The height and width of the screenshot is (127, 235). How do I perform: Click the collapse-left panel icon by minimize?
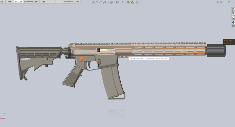click(218, 2)
